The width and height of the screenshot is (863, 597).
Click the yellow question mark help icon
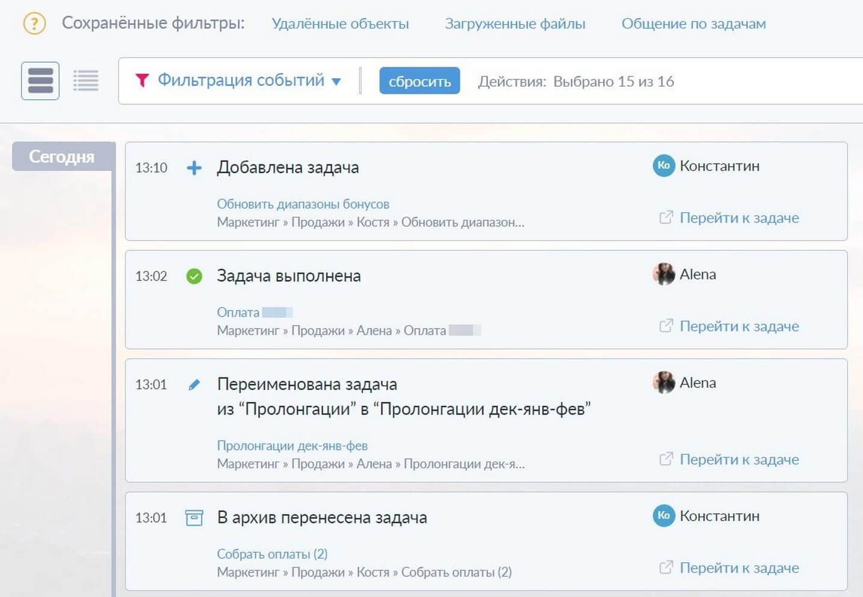pos(34,23)
